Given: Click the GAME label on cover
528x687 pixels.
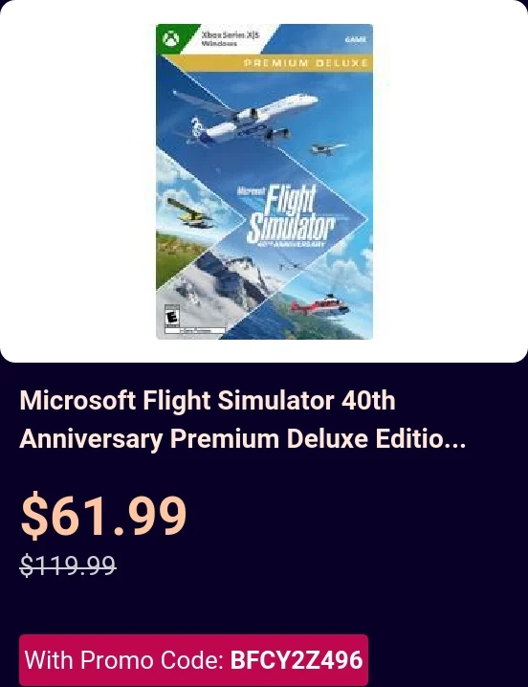Looking at the screenshot, I should 356,39.
